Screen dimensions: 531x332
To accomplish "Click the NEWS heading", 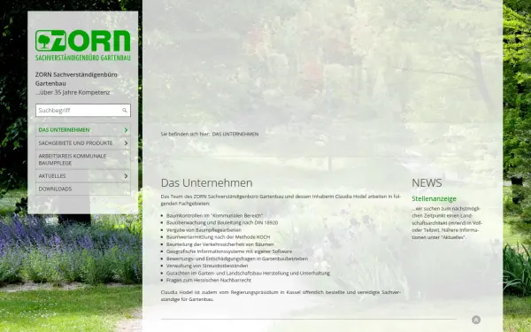I will 427,182.
